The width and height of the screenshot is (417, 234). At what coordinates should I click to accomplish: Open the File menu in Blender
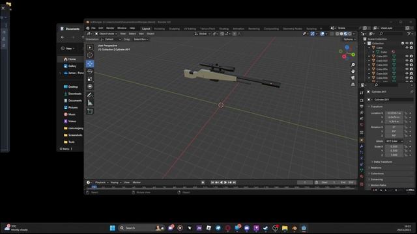93,28
